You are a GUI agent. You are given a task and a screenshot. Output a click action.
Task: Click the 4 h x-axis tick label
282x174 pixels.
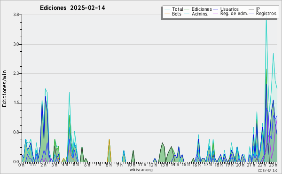pos(65,165)
